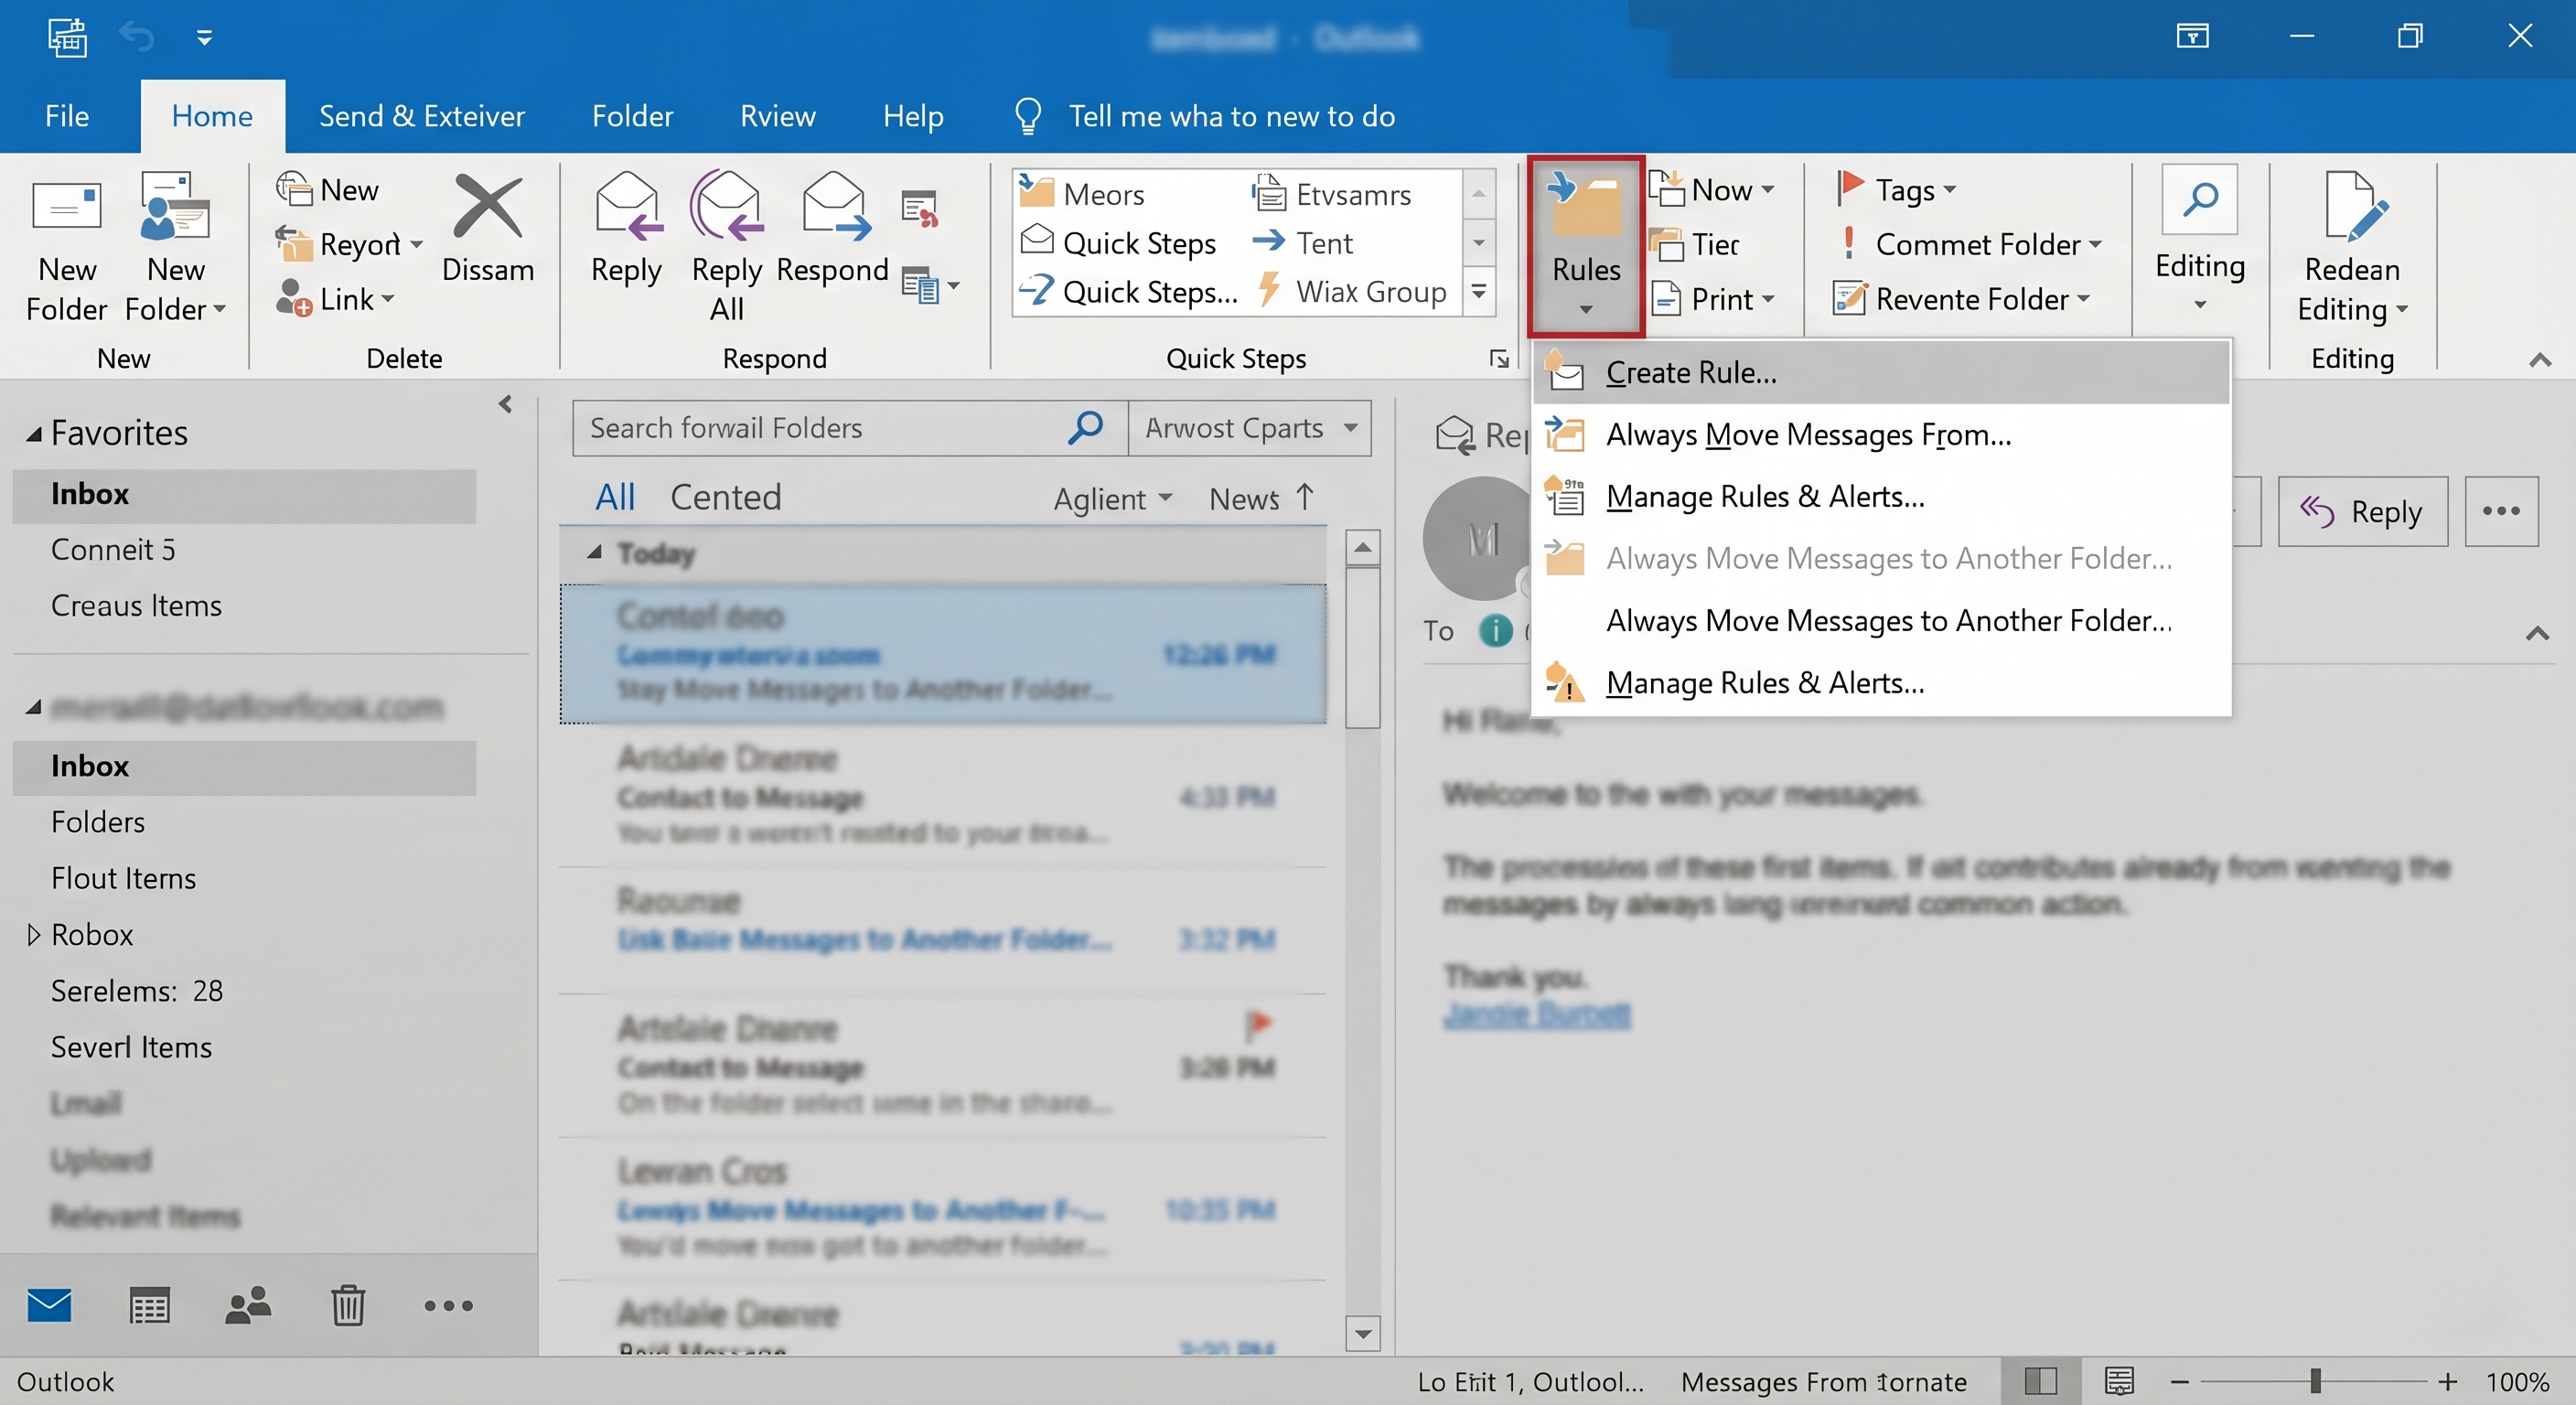Click the zoom slider handle in status bar
The height and width of the screenshot is (1405, 2576).
[2315, 1381]
